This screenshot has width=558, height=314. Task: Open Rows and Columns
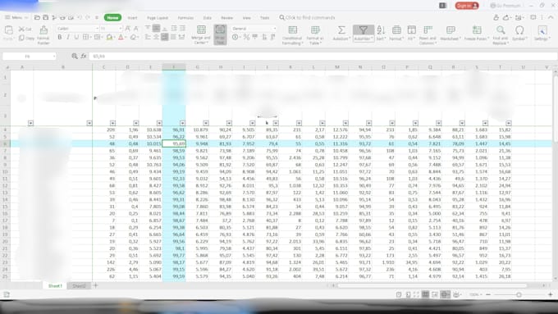[x=428, y=35]
